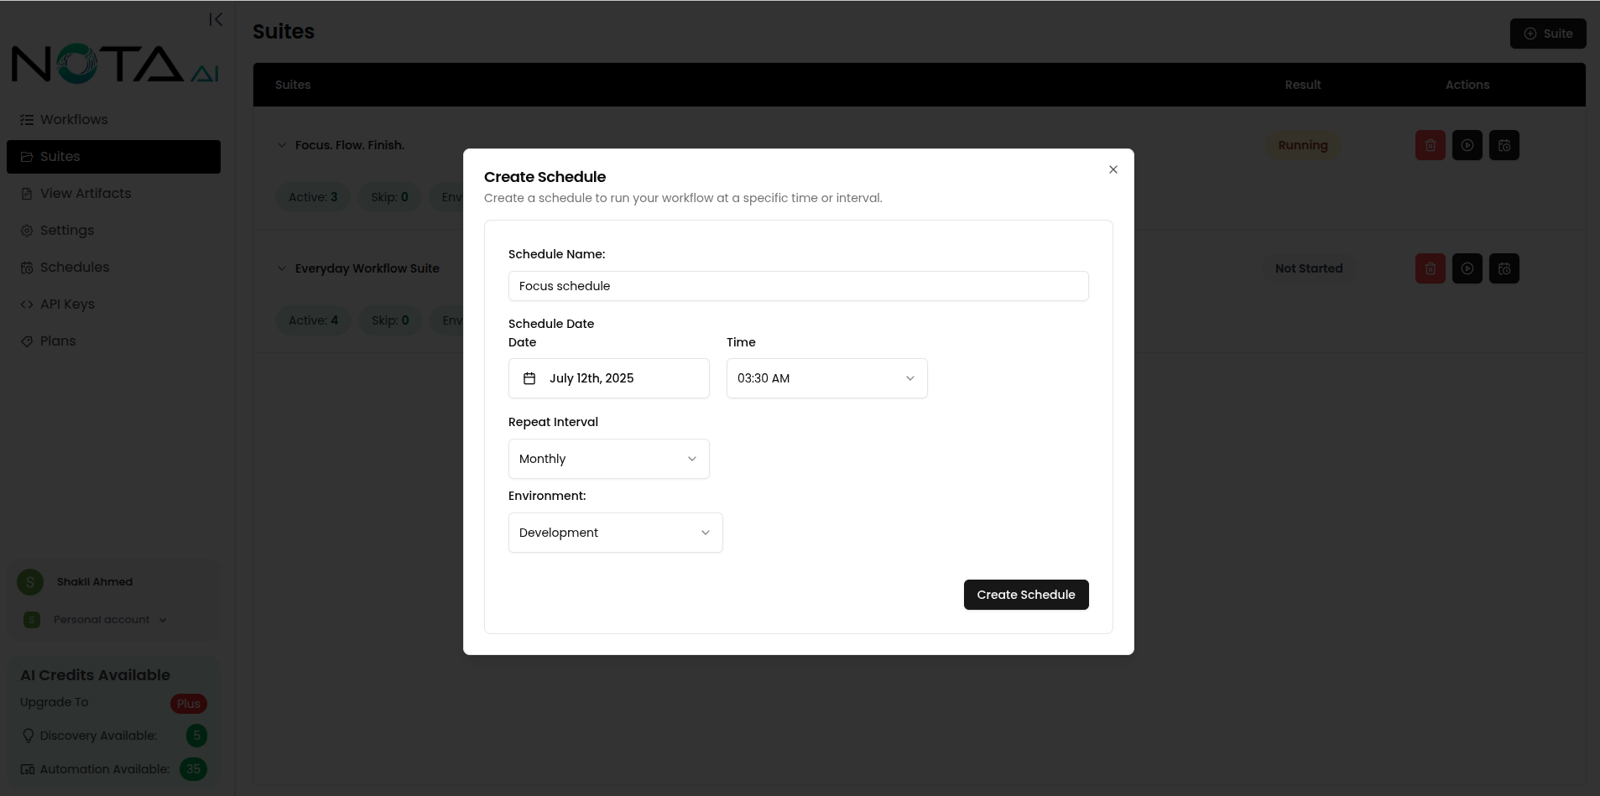Click the NOTA AI logo

coord(115,63)
